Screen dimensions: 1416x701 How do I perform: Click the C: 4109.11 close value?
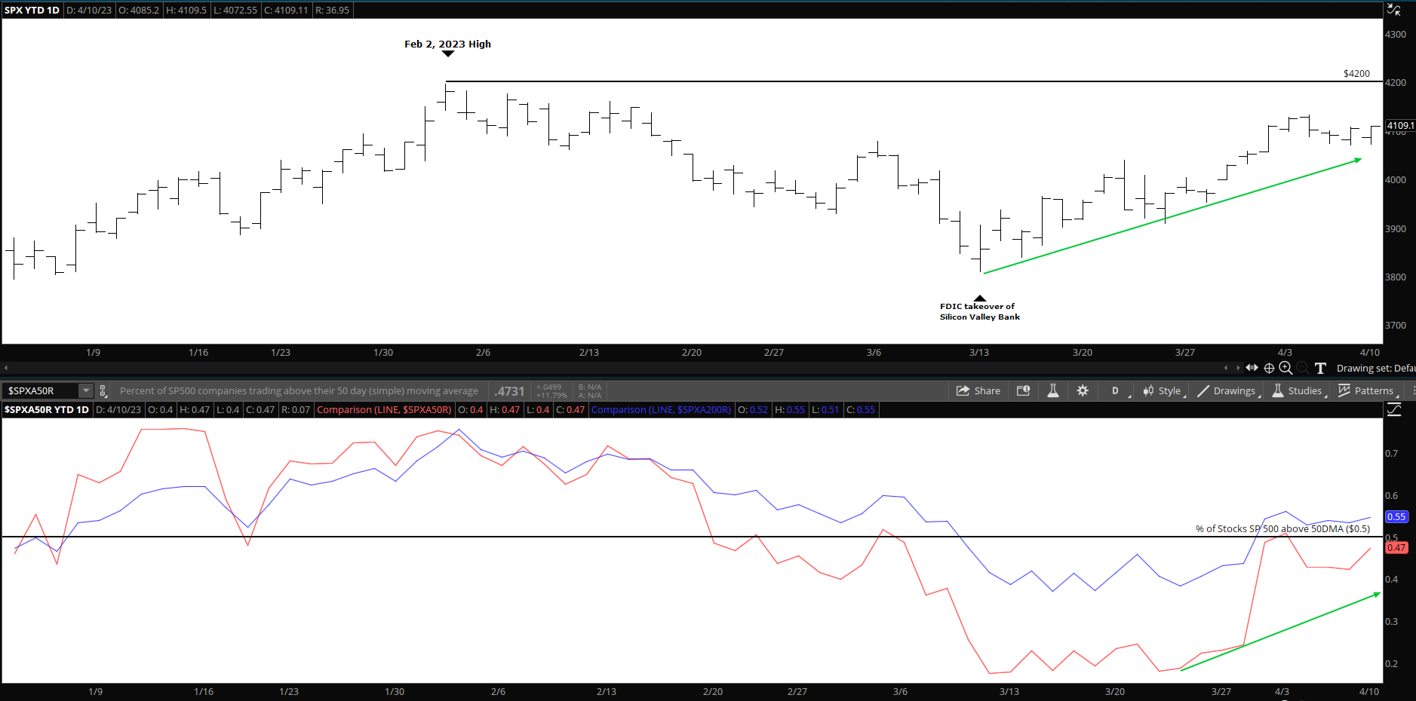tap(286, 10)
